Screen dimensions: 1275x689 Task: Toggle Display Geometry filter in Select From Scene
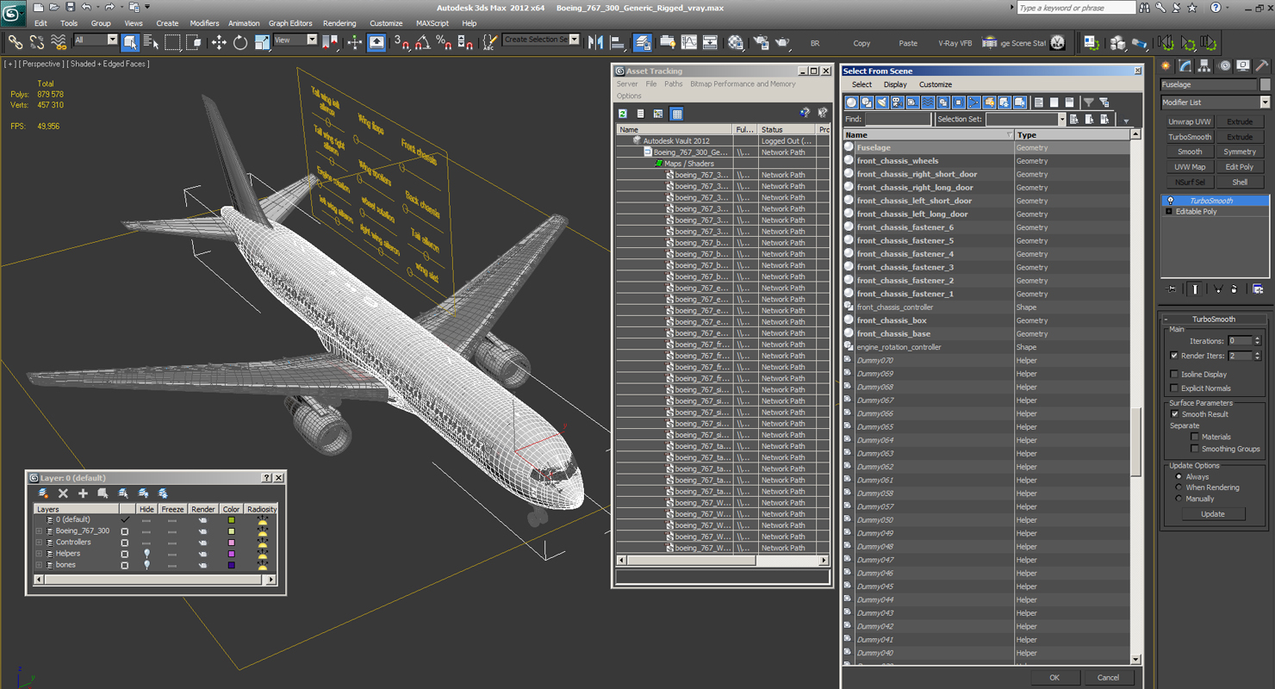(x=852, y=102)
